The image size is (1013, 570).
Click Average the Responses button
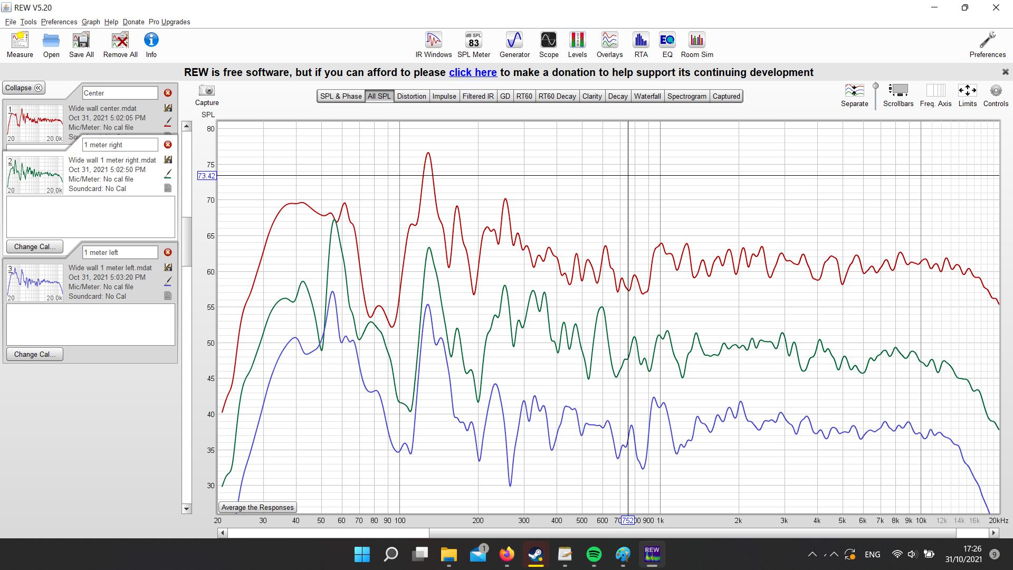257,507
